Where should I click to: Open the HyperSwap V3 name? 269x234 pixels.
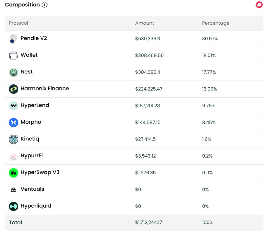click(x=40, y=172)
